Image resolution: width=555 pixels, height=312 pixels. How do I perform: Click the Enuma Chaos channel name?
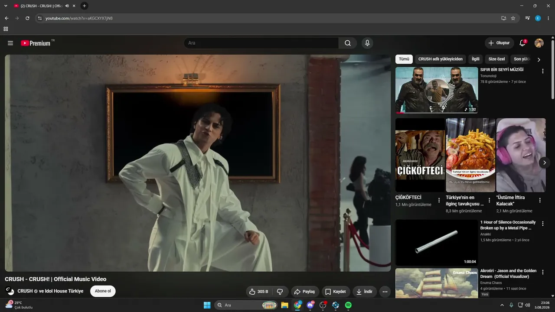(x=491, y=283)
